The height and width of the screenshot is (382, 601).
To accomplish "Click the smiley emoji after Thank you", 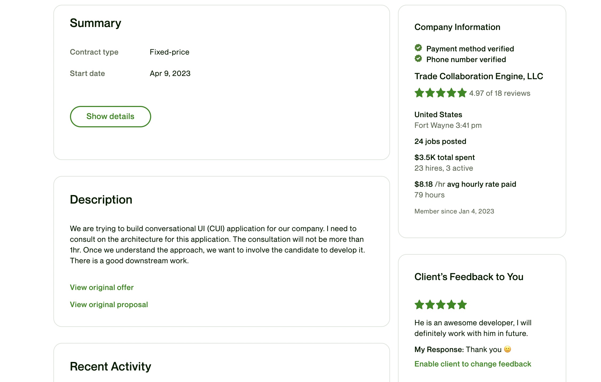I will pos(508,349).
